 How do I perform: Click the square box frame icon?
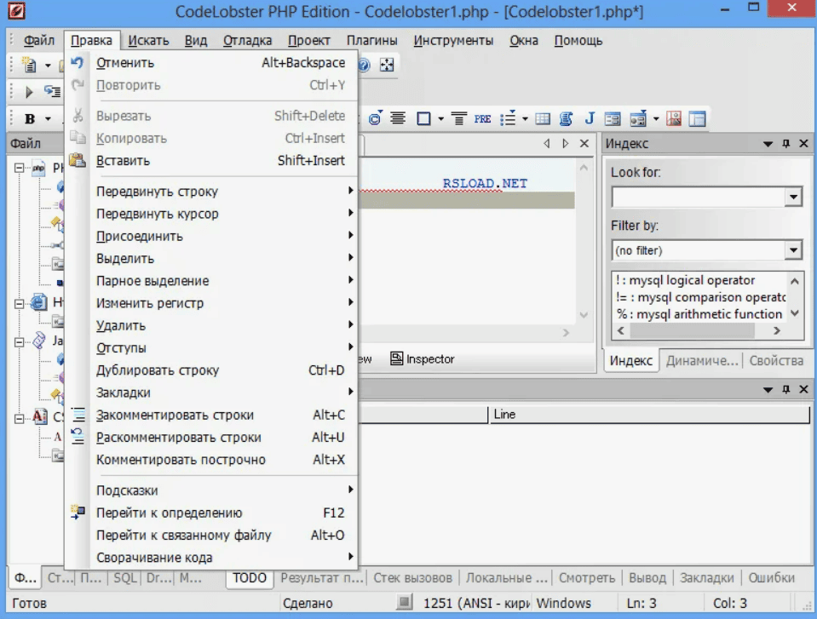click(423, 118)
